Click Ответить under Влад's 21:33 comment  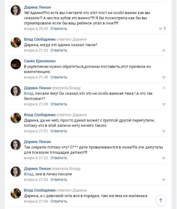pos(59,50)
